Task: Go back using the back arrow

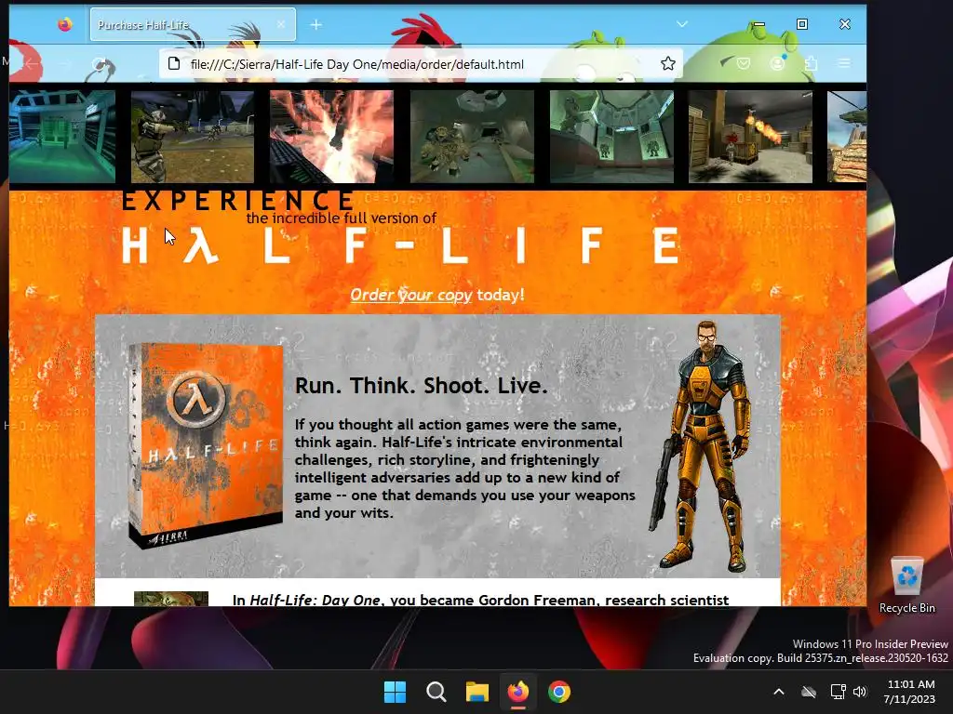Action: [x=32, y=63]
